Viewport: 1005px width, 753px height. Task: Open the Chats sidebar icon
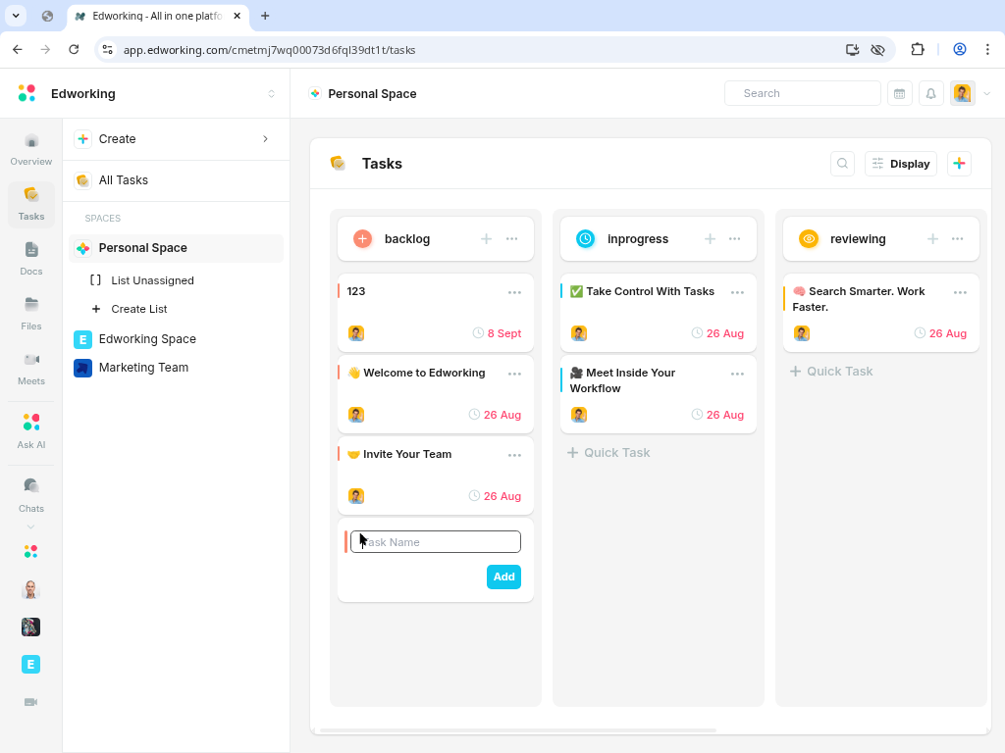click(x=31, y=494)
